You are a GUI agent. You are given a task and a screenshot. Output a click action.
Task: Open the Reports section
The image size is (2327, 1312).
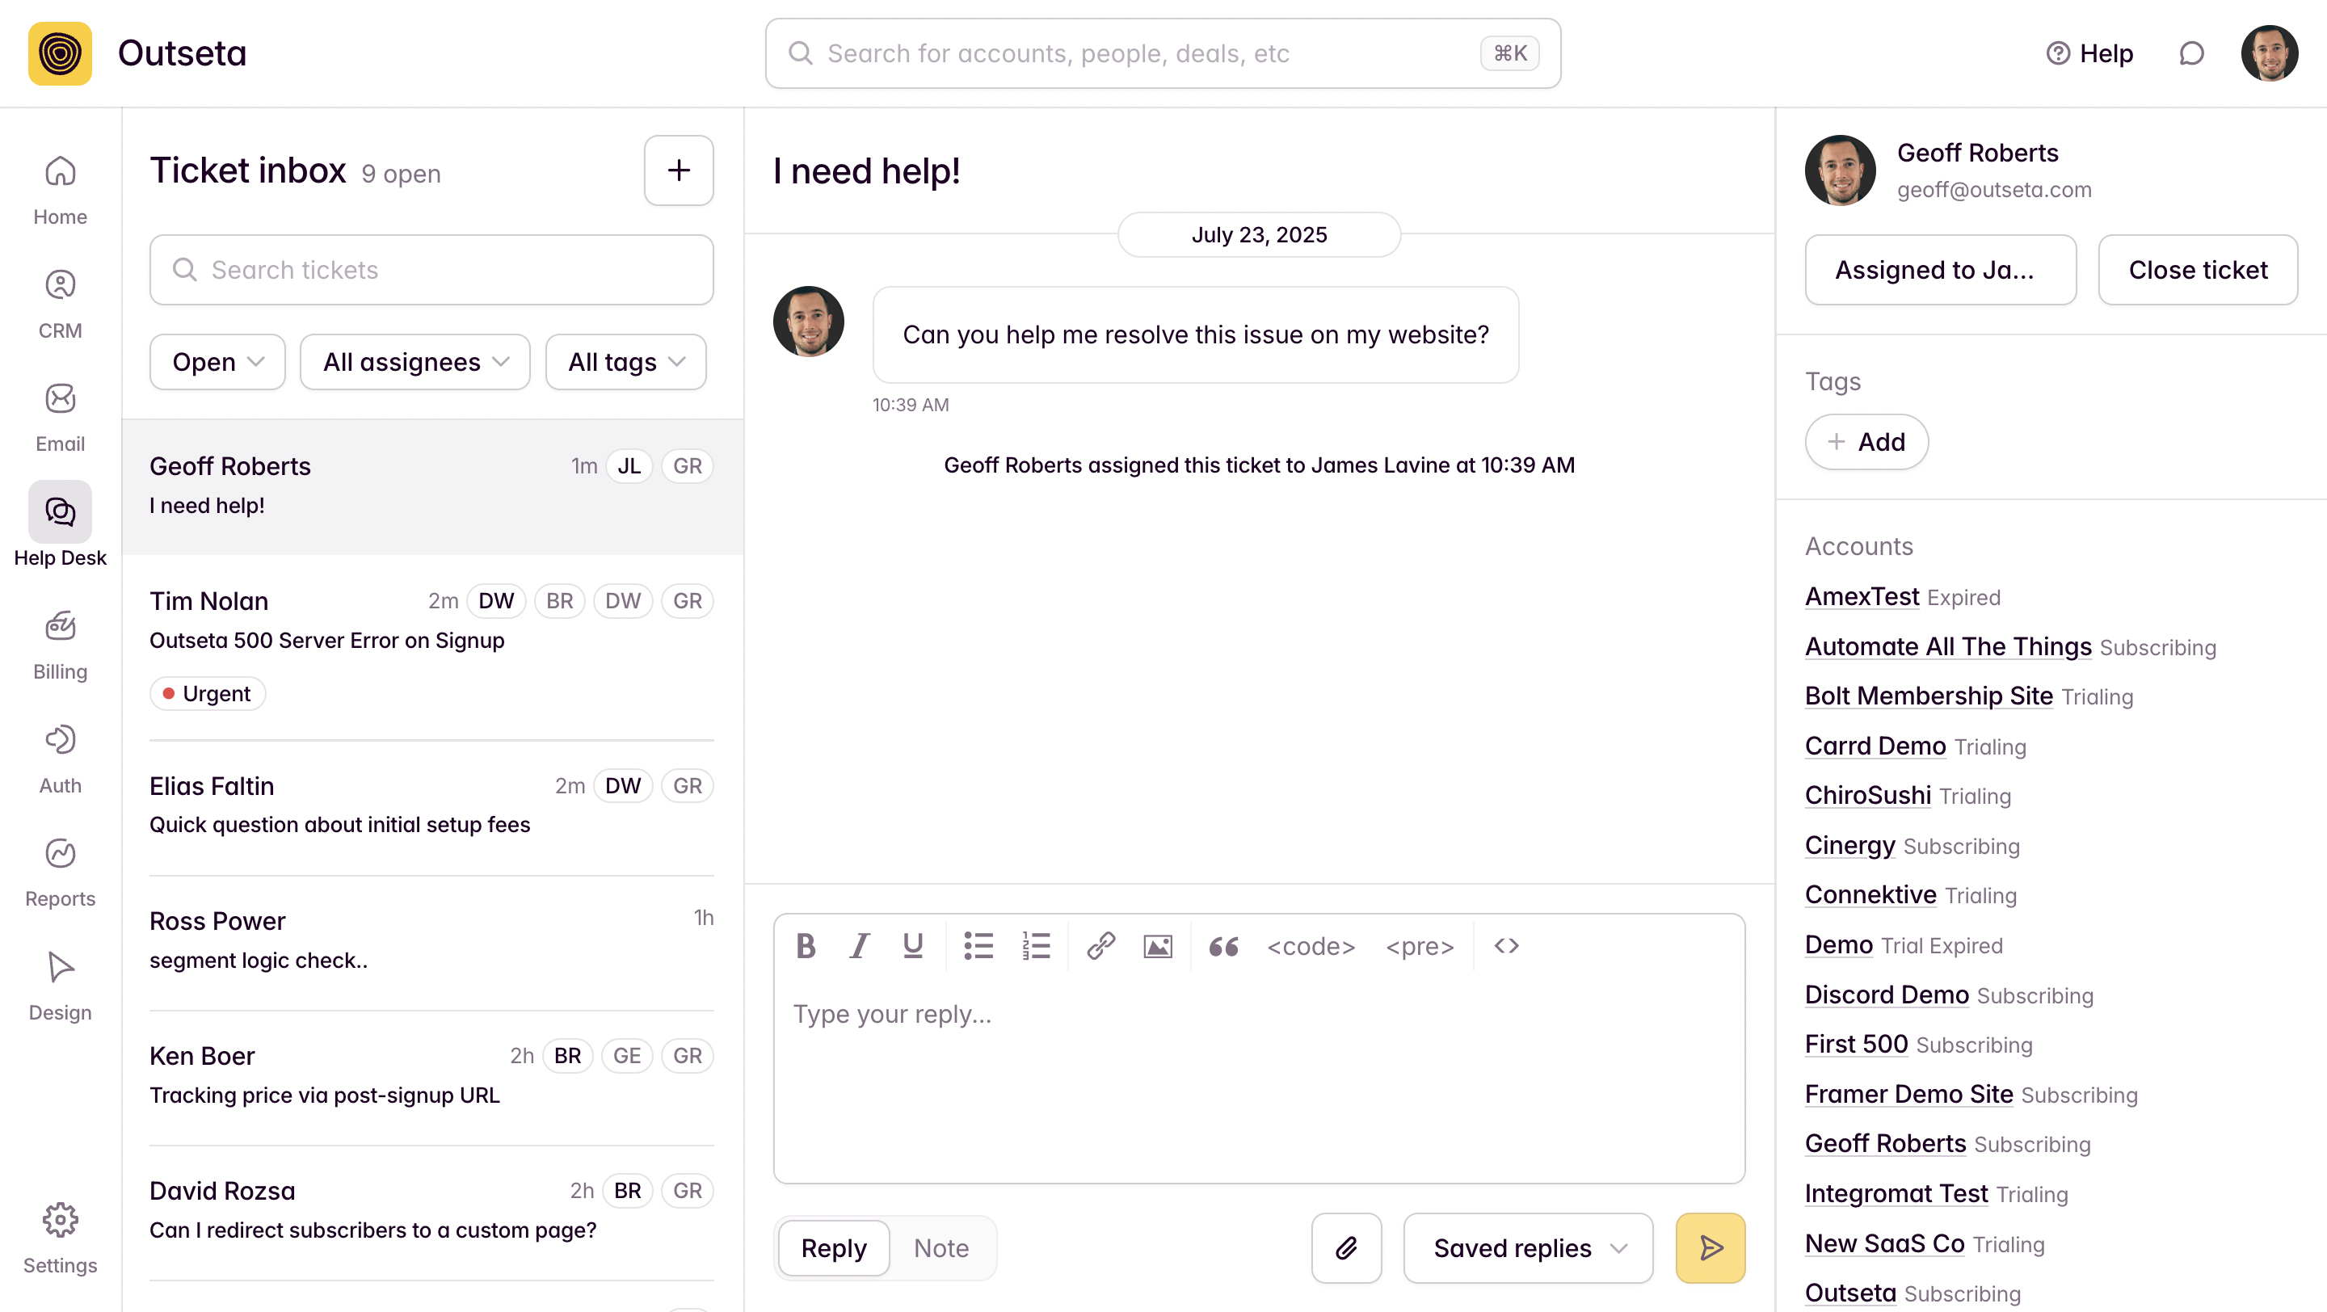[60, 872]
